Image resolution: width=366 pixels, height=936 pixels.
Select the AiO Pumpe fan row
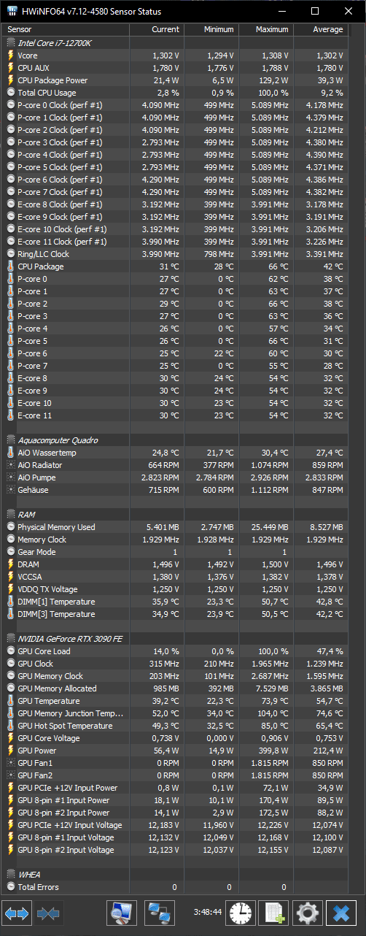pyautogui.click(x=176, y=477)
